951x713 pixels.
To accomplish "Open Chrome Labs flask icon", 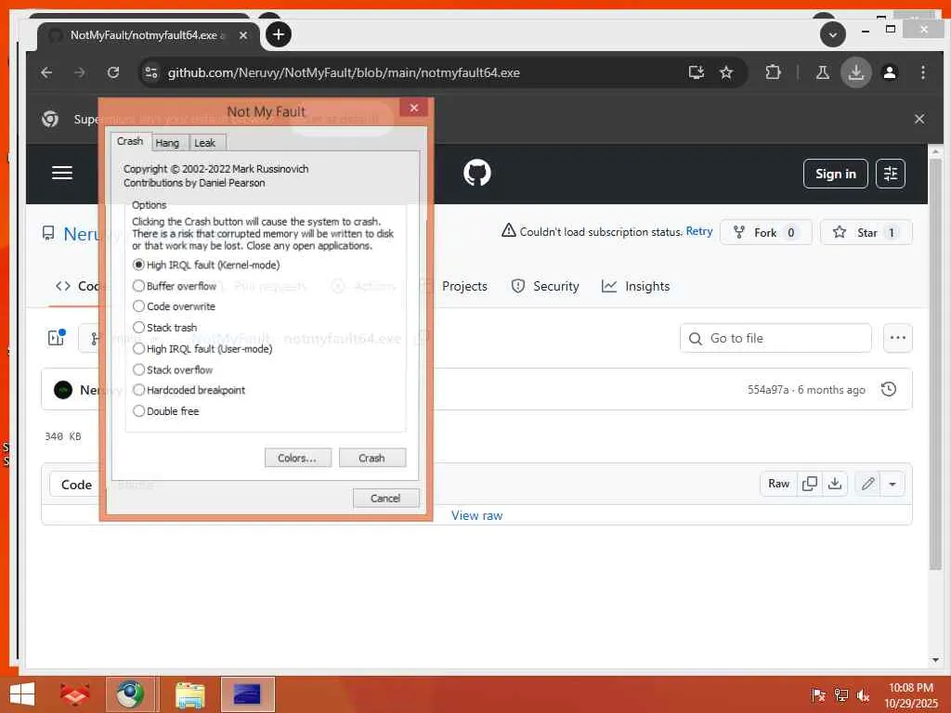I will pos(823,72).
